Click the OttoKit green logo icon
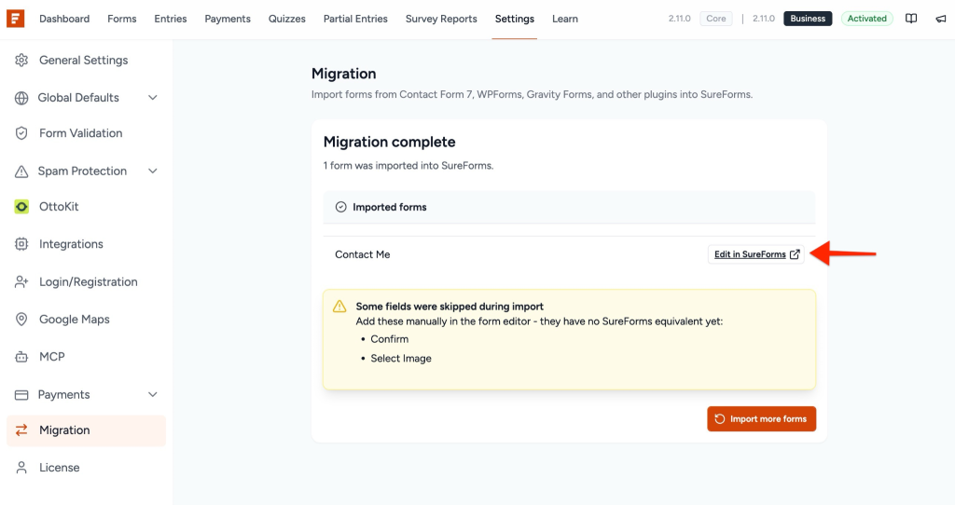Screen dimensions: 955x505 point(21,207)
